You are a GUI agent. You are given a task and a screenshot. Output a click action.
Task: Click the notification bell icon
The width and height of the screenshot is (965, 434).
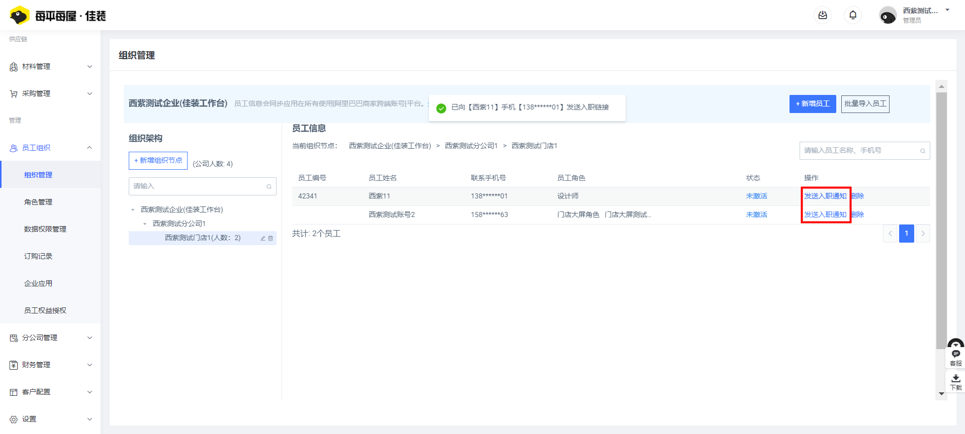pyautogui.click(x=853, y=15)
